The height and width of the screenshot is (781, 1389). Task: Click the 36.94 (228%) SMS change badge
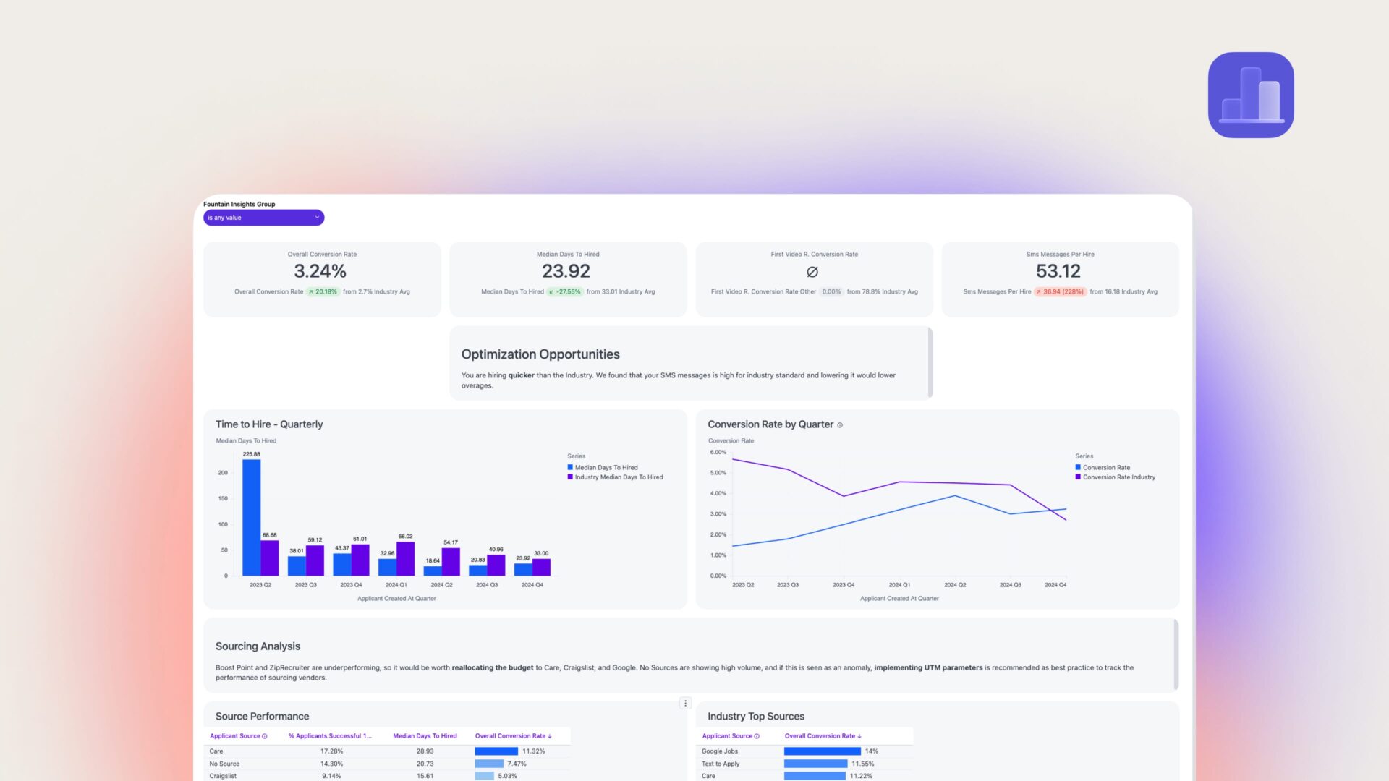[x=1060, y=292]
